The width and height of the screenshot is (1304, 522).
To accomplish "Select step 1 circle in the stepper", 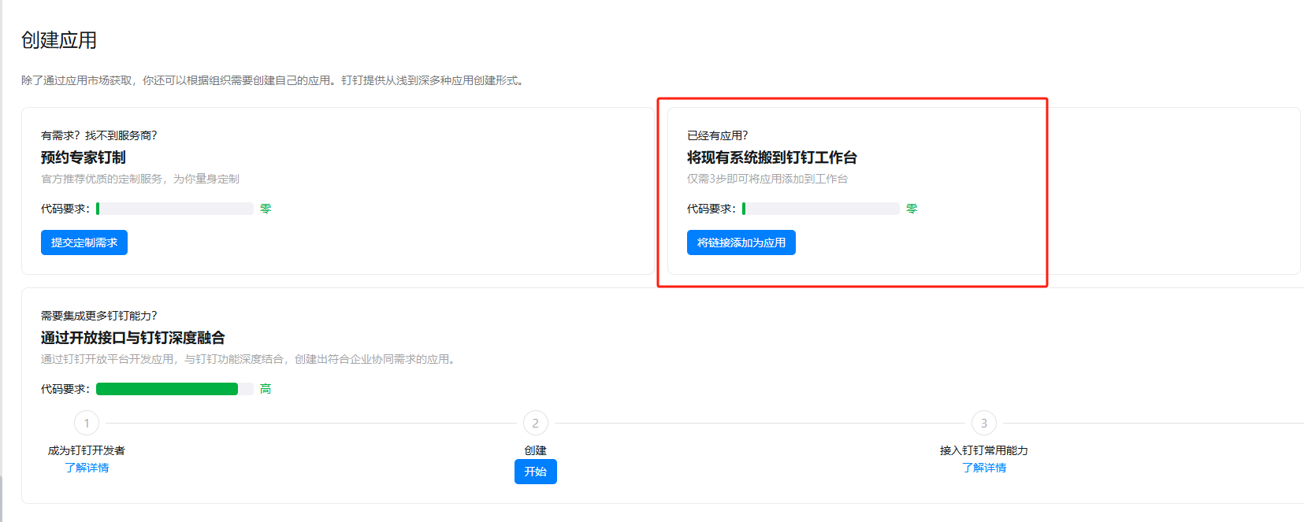I will click(x=87, y=423).
